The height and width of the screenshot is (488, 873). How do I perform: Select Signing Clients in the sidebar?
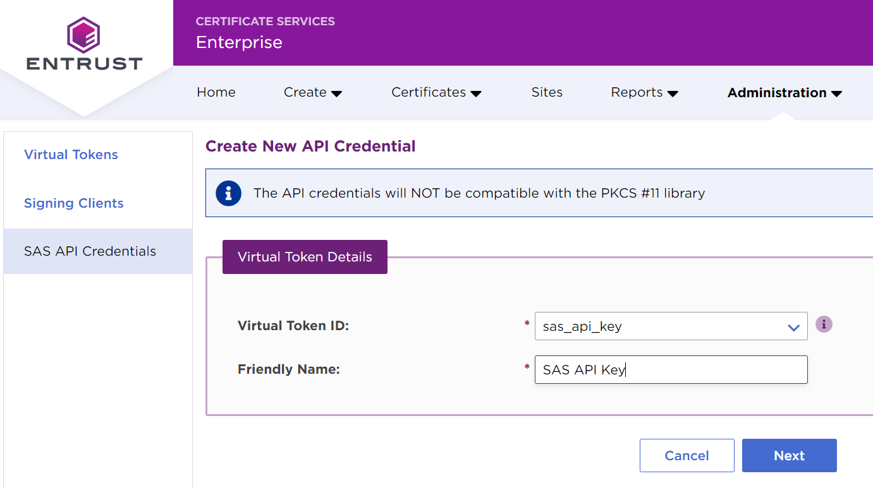click(x=73, y=203)
